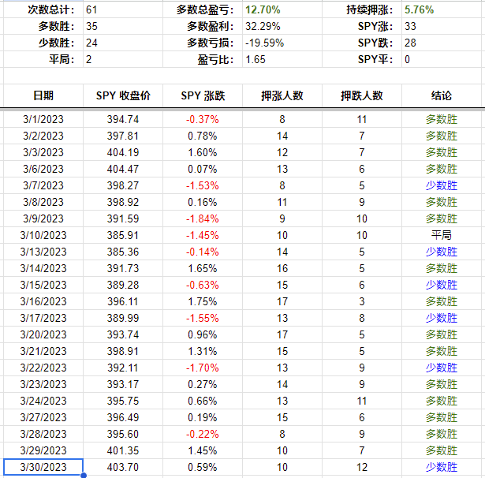
Task: Select closing price 401.35
Action: click(x=123, y=450)
